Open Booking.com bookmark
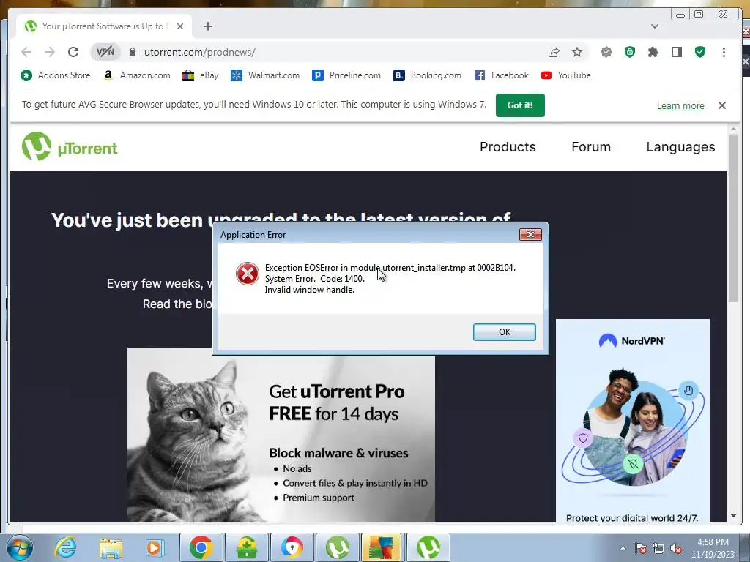The image size is (750, 562). [x=427, y=75]
